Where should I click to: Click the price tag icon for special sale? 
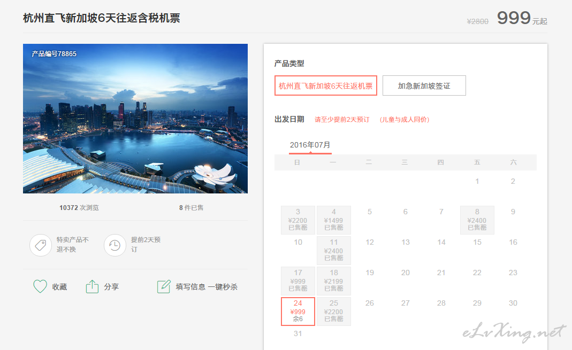(41, 245)
